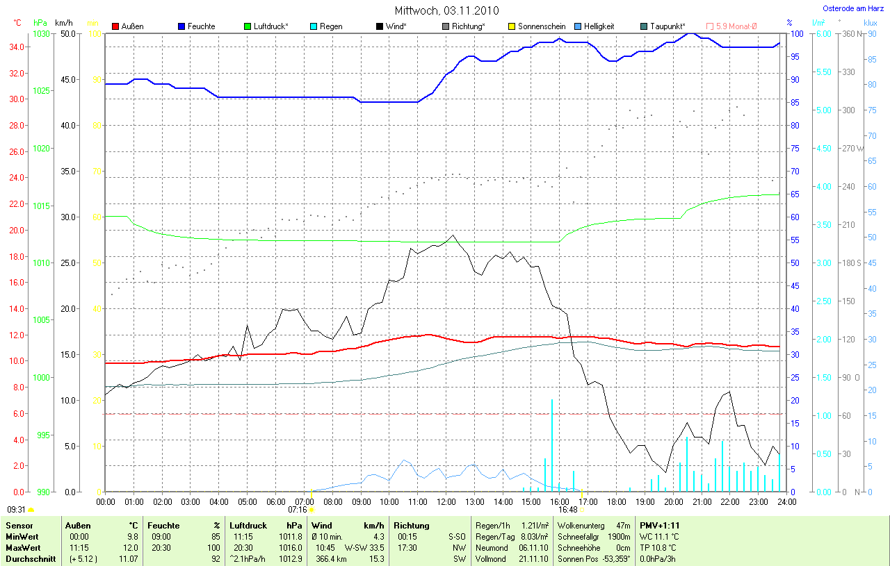Click the red Außen legend square
890x566 pixels.
[115, 26]
